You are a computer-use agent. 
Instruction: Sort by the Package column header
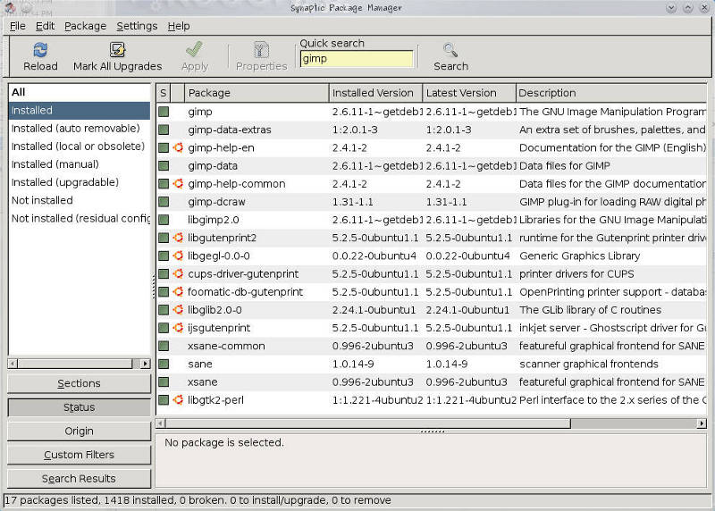pyautogui.click(x=256, y=93)
